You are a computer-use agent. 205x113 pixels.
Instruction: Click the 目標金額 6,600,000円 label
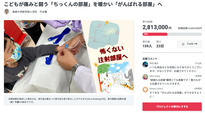click(x=190, y=28)
